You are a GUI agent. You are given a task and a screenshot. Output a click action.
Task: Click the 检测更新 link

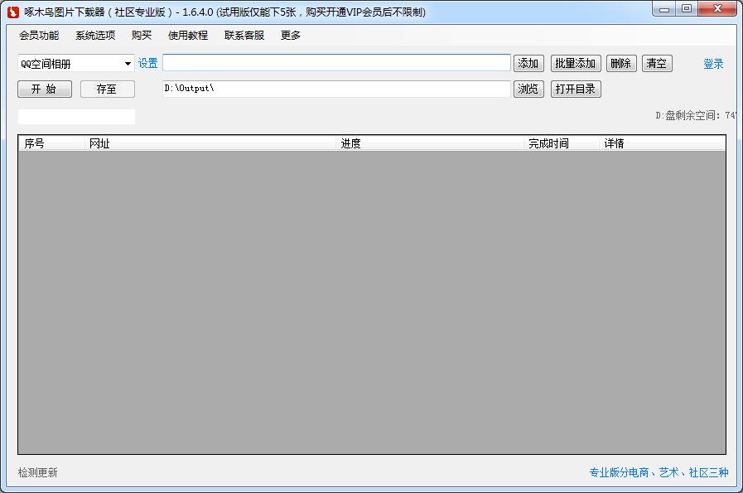coord(38,472)
